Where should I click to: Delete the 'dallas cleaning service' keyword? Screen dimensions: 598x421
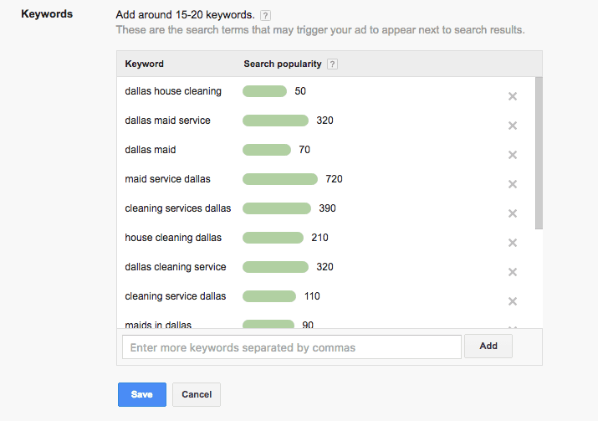tap(513, 272)
